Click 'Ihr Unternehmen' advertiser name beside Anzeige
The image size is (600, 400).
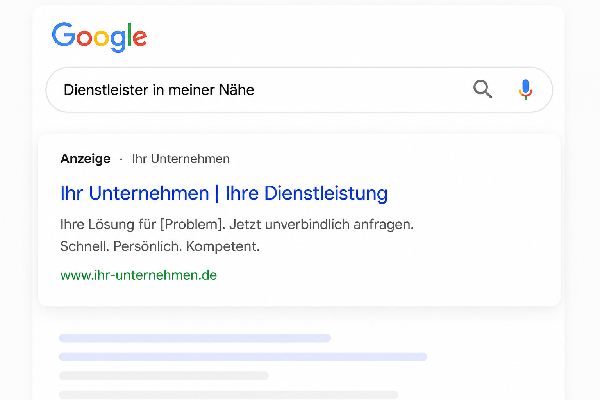point(181,159)
